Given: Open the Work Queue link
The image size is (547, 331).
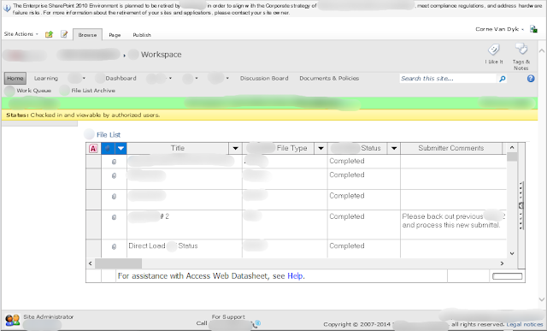Looking at the screenshot, I should coord(34,91).
